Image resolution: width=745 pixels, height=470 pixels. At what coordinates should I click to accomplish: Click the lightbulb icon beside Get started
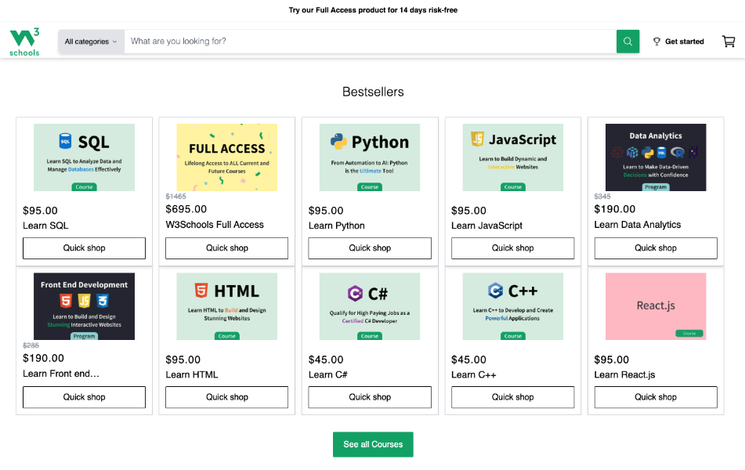pos(656,42)
